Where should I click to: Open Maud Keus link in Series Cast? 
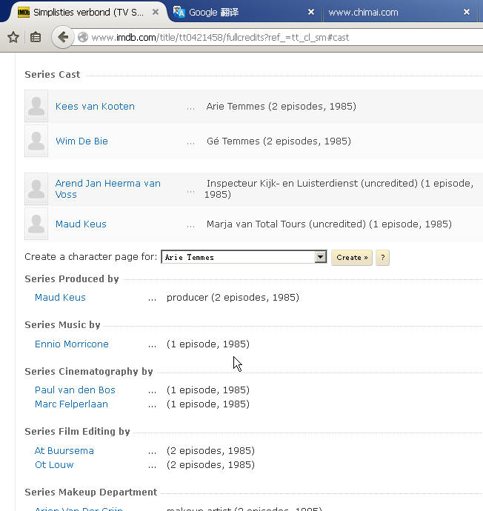[81, 224]
